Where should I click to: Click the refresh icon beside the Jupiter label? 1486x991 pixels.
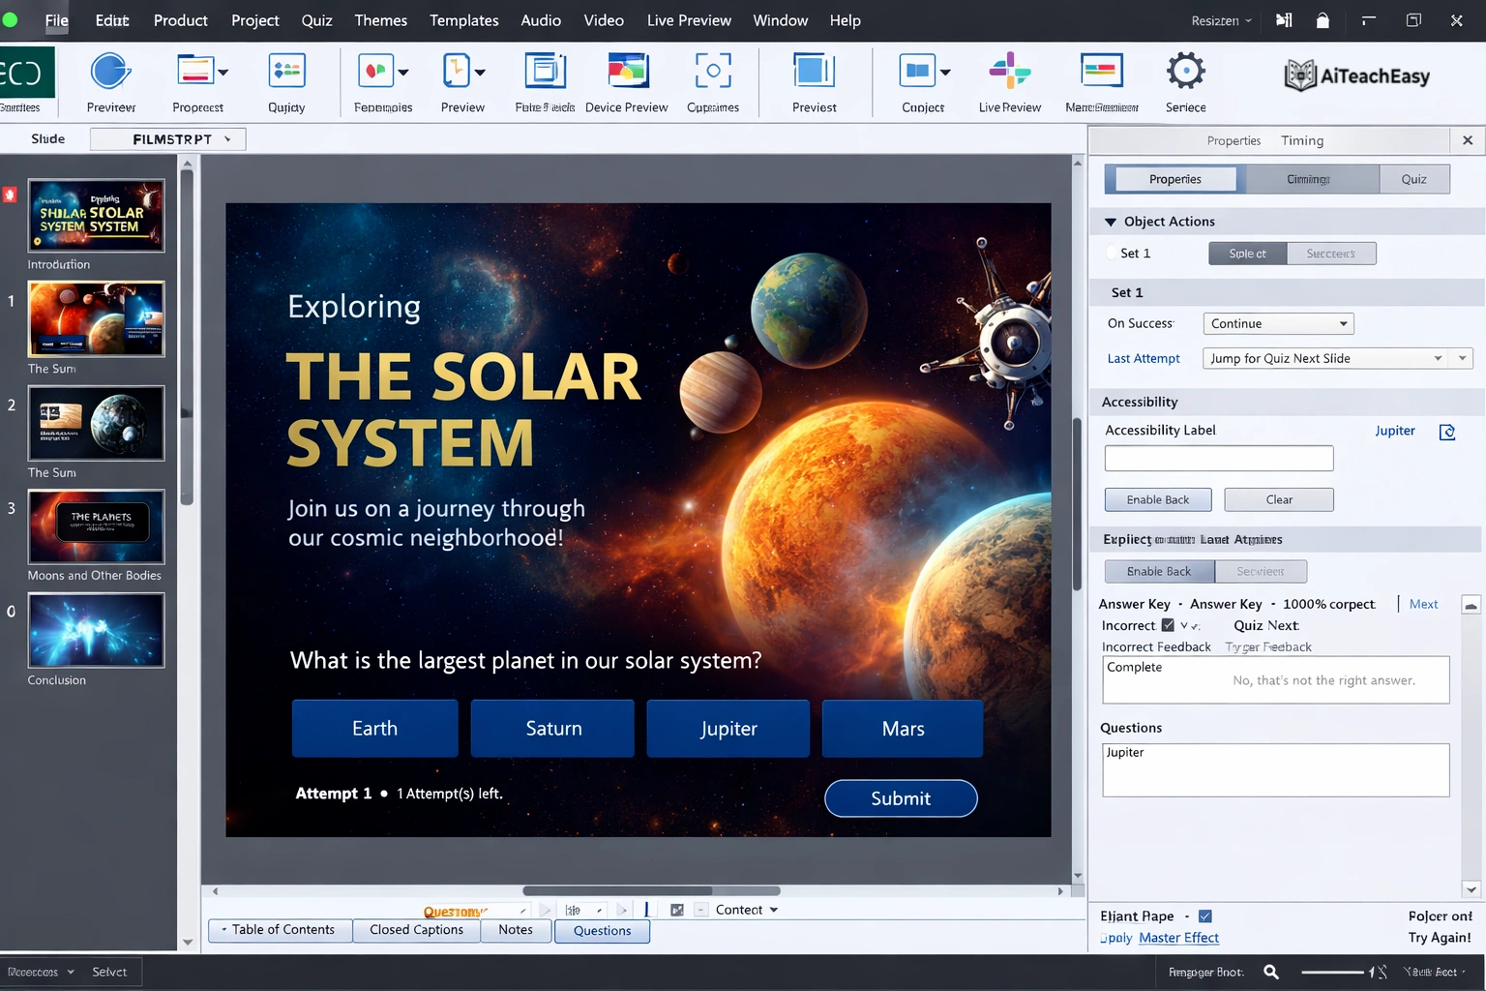pos(1447,432)
